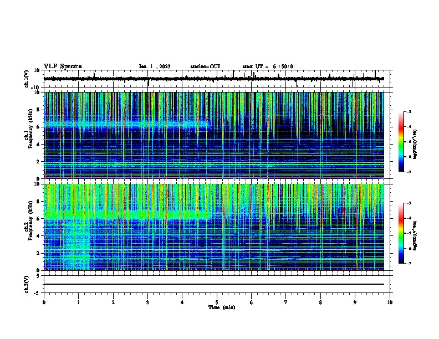
Task: Click time axis tick label "1"
Action: pos(78,302)
